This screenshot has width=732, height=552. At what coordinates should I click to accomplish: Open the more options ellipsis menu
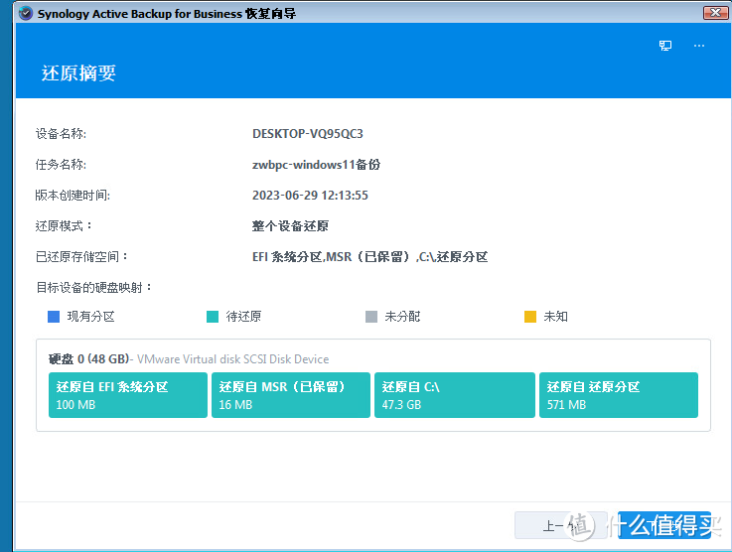[699, 46]
